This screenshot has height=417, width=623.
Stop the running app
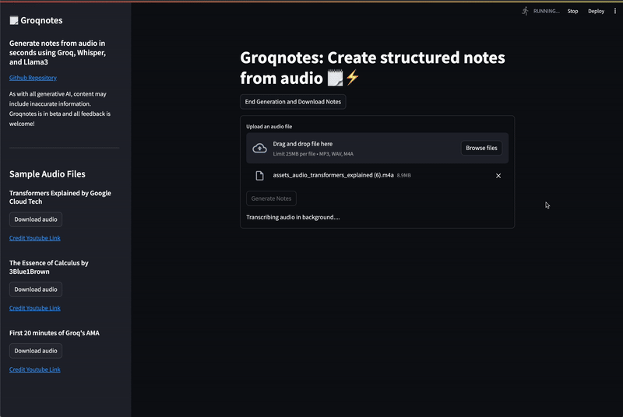click(572, 11)
